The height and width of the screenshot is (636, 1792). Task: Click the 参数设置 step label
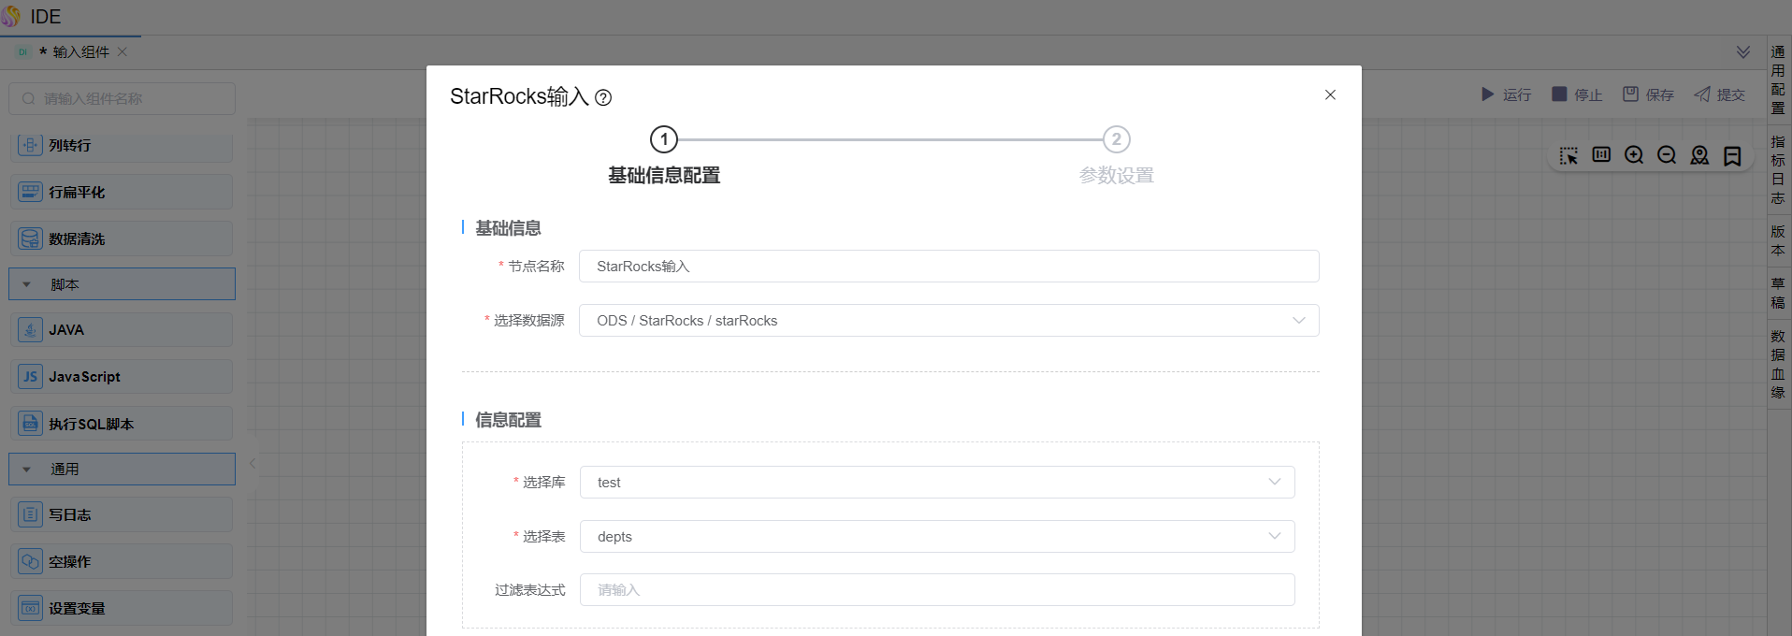coord(1116,176)
